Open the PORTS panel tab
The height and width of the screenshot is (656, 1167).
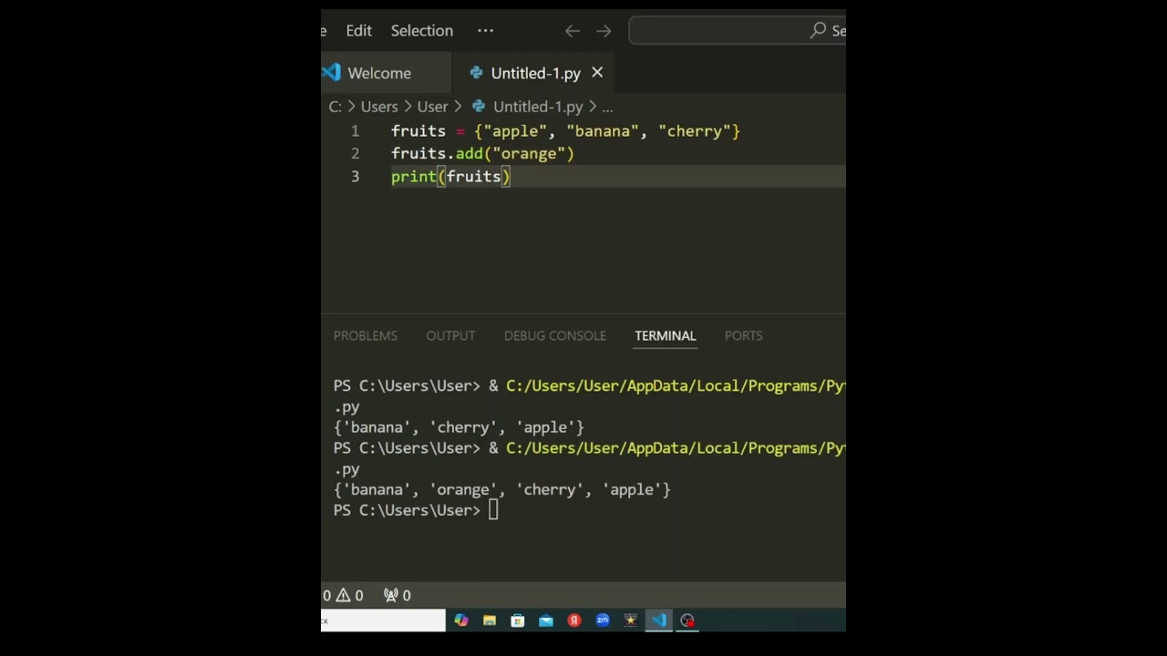744,336
